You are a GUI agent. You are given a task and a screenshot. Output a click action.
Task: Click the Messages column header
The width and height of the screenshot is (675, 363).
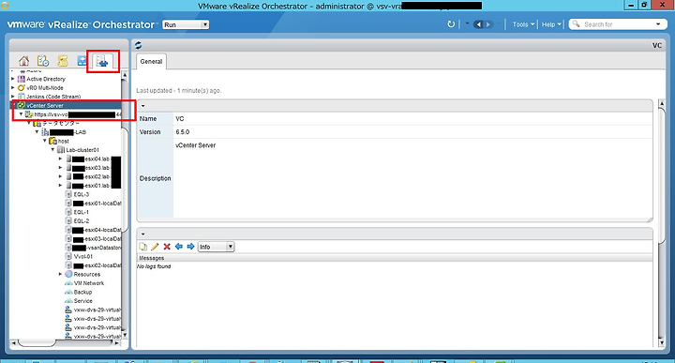pos(395,258)
